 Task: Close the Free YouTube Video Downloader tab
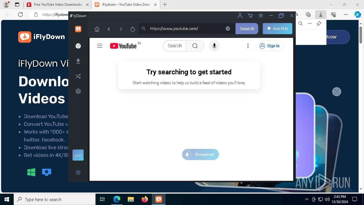click(x=87, y=5)
